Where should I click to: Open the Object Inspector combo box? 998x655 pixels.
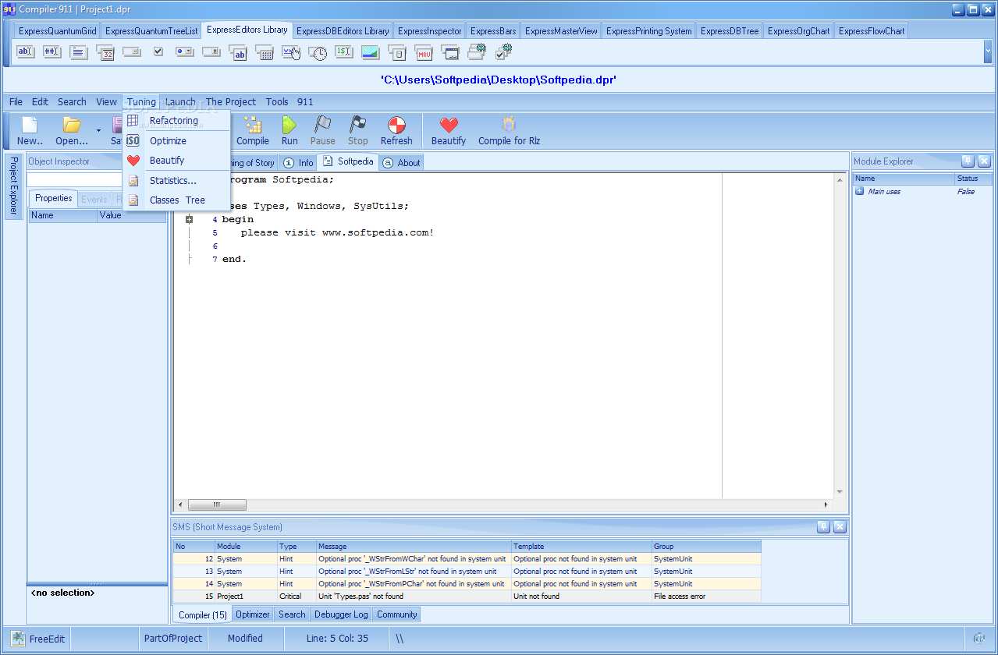(98, 179)
